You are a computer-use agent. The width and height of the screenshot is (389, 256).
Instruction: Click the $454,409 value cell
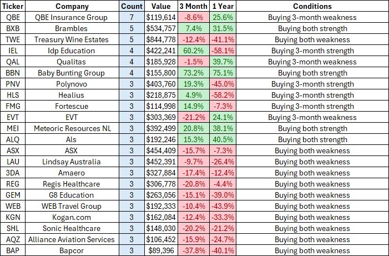click(160, 150)
